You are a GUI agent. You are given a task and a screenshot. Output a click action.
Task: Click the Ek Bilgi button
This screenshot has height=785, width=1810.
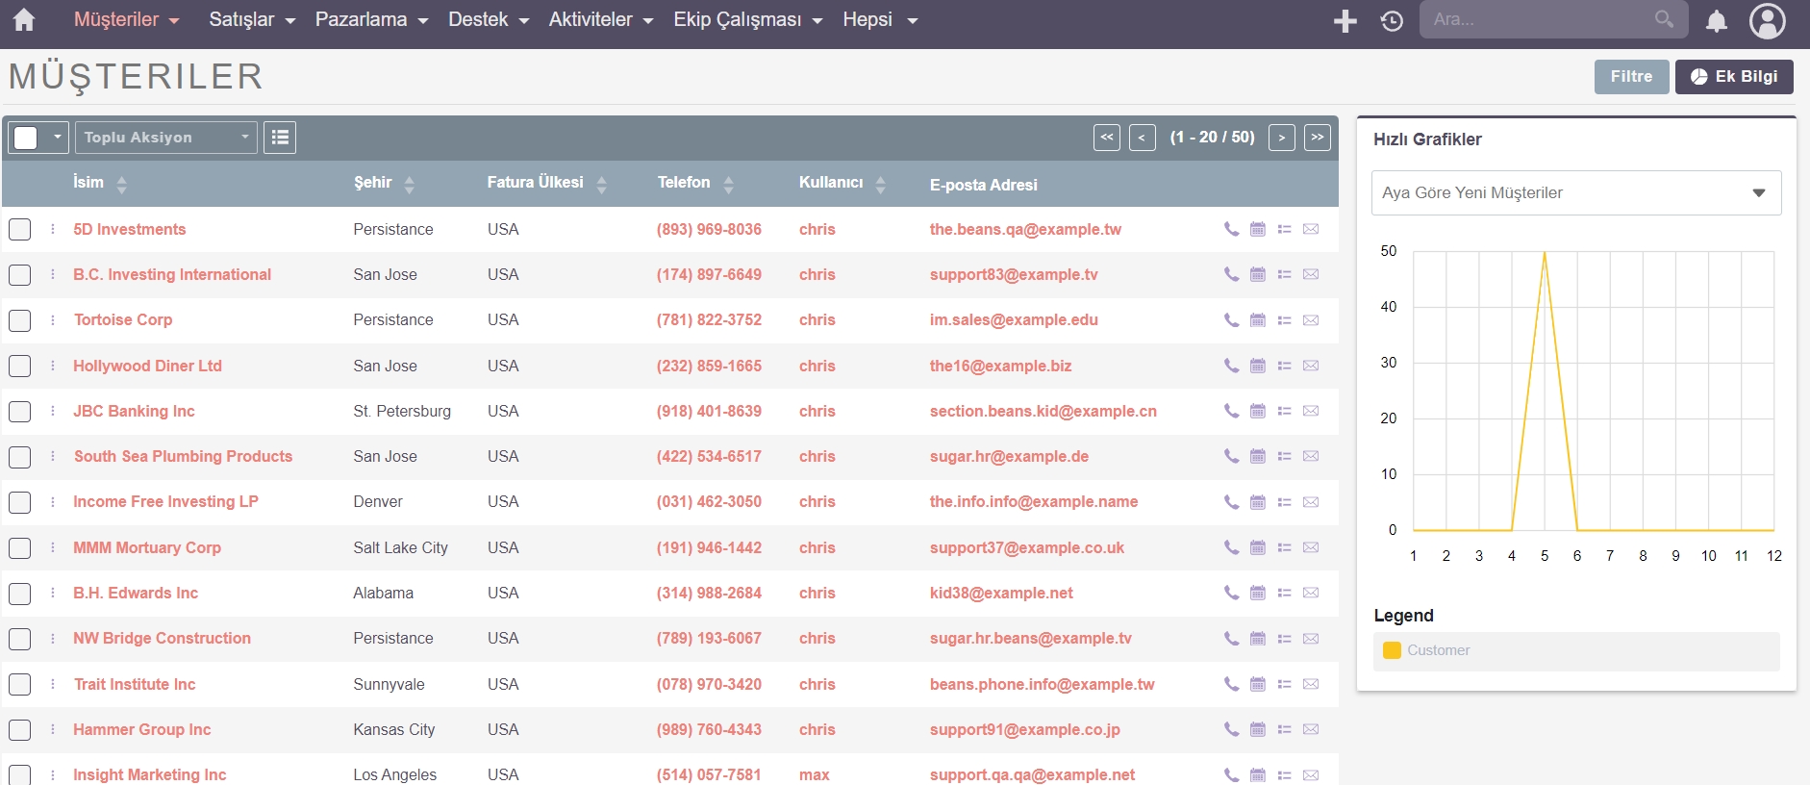click(1734, 77)
